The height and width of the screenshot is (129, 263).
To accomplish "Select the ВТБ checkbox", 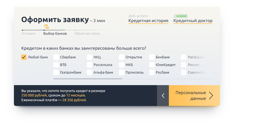I will (x=56, y=65).
